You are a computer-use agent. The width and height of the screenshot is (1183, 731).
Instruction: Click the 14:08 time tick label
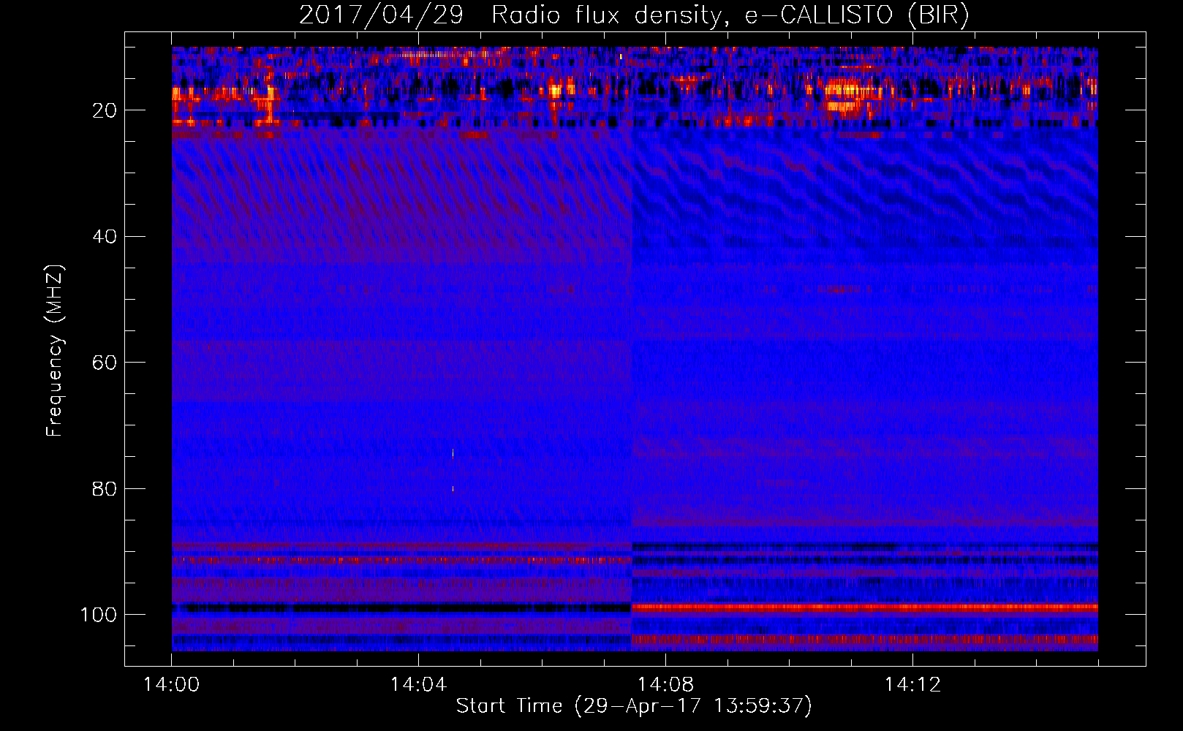pos(665,685)
